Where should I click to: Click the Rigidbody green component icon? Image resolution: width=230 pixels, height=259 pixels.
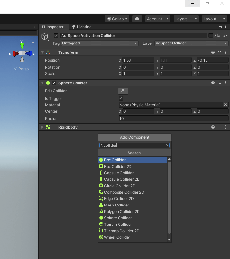tap(48, 127)
